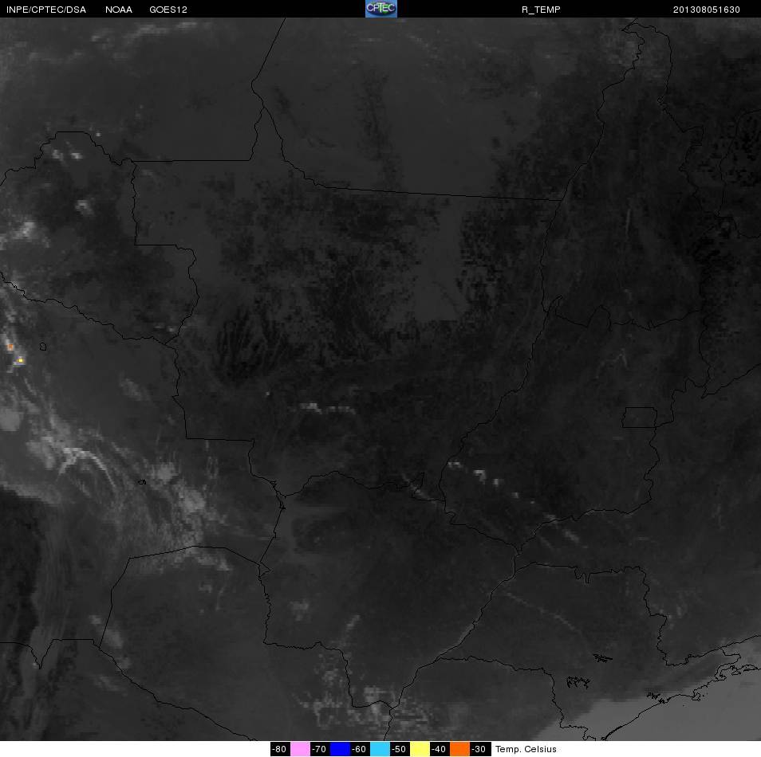Click the 201308051630 timestamp
This screenshot has height=757, width=761.
click(x=706, y=10)
